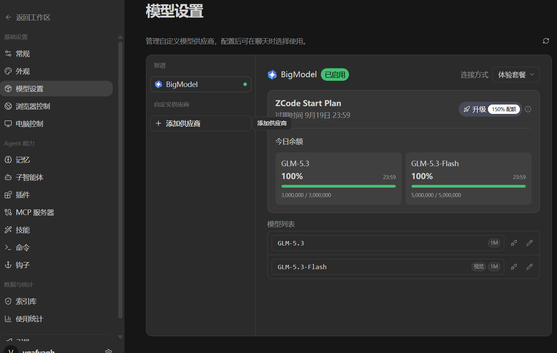Go to the 记忆 memory page
Image resolution: width=557 pixels, height=353 pixels.
(x=57, y=160)
